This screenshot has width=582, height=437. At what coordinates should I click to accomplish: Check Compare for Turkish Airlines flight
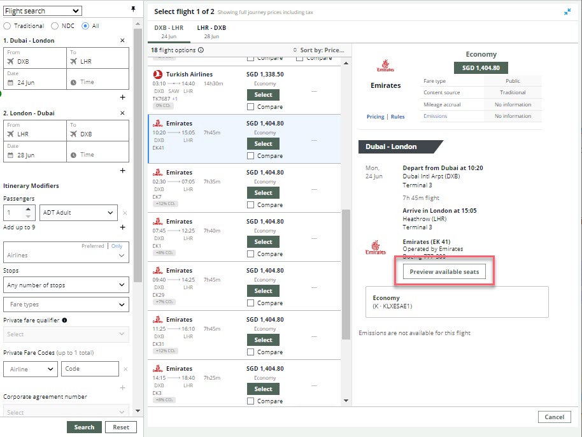(250, 107)
